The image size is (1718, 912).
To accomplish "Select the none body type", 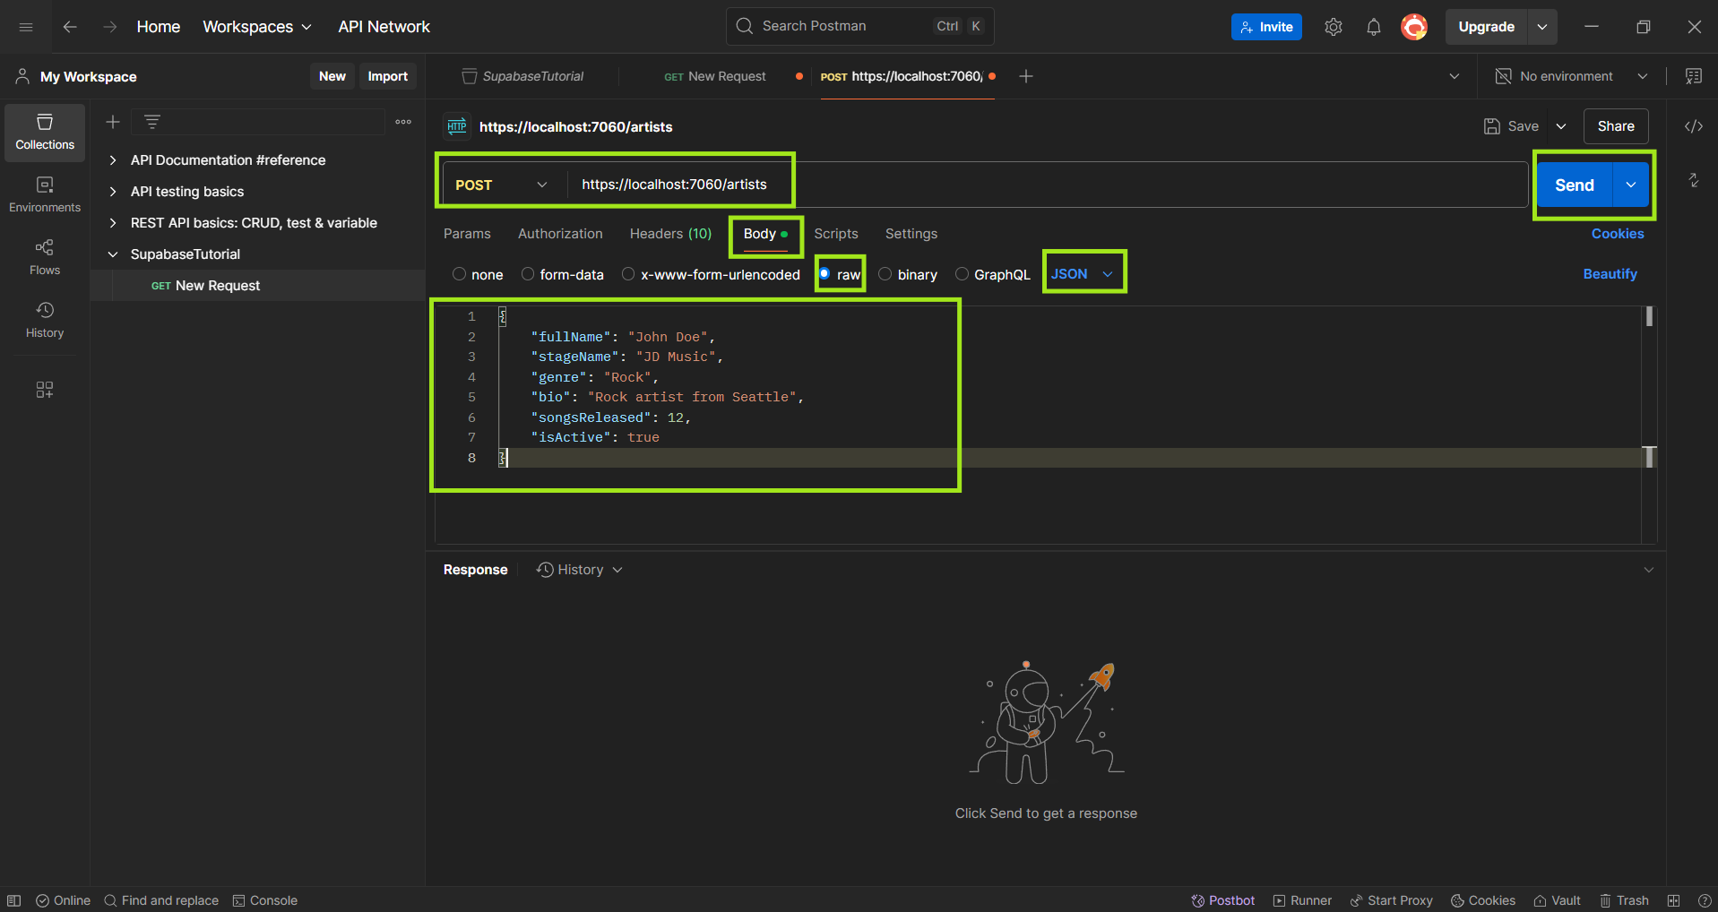I will tap(460, 274).
